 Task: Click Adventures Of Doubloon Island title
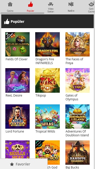point(77,133)
